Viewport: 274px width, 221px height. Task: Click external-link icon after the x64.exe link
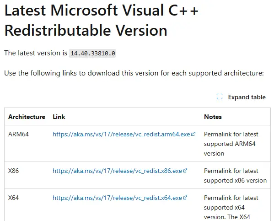point(185,198)
